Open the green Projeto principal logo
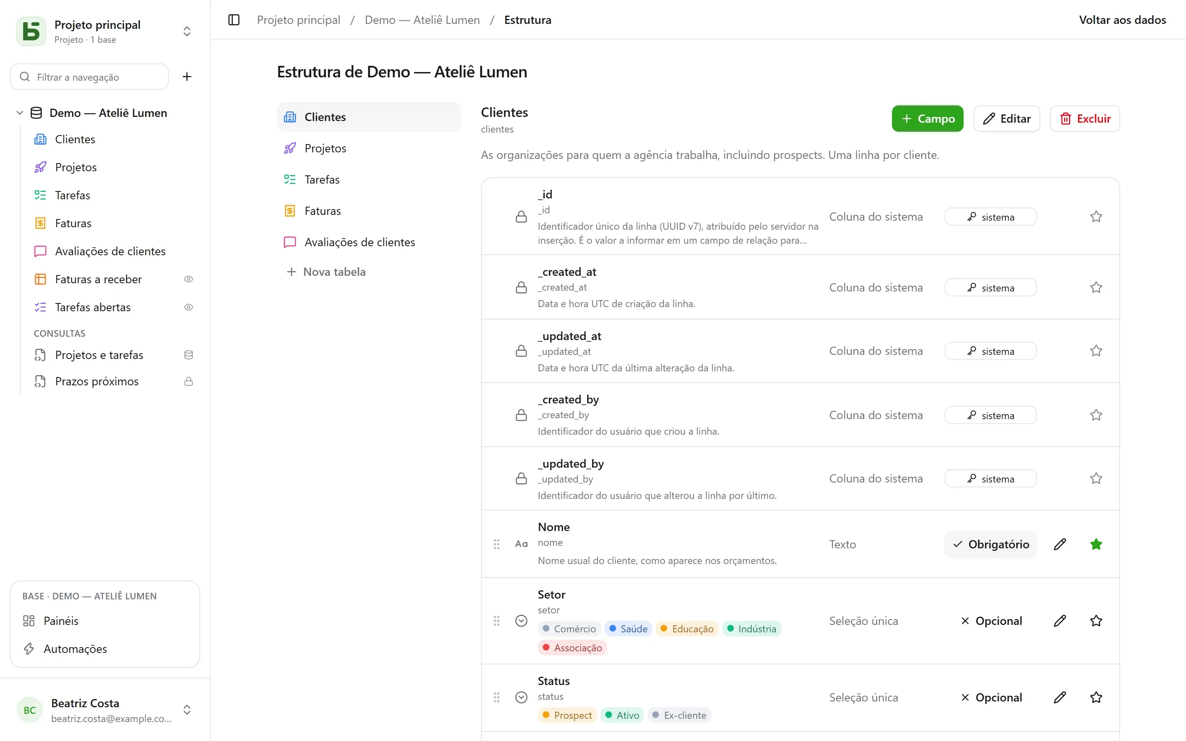 pyautogui.click(x=31, y=31)
